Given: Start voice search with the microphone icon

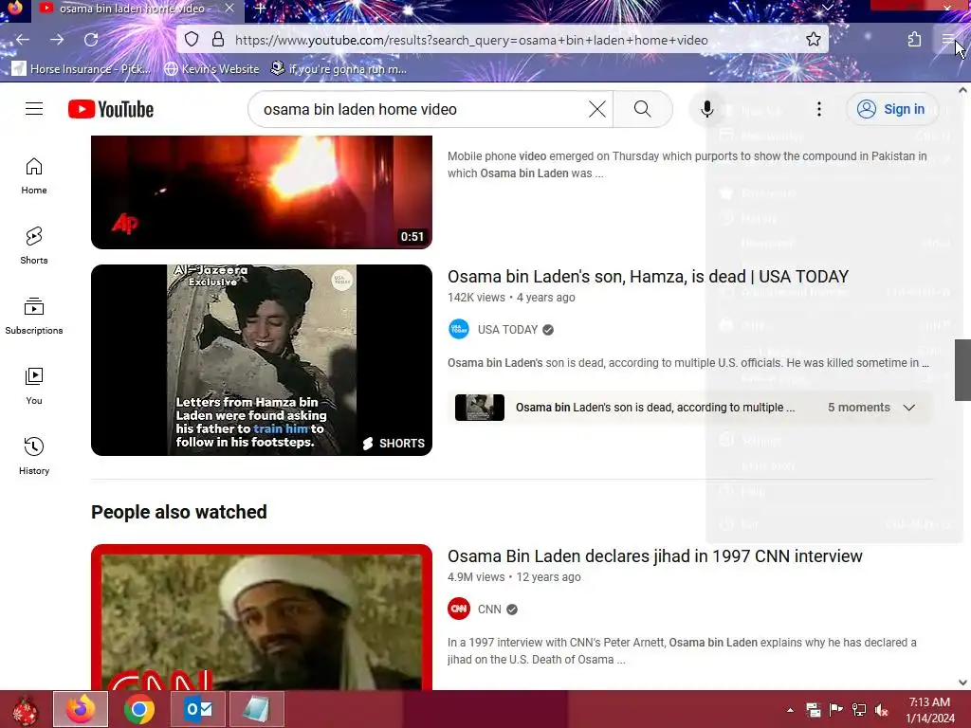Looking at the screenshot, I should point(706,109).
